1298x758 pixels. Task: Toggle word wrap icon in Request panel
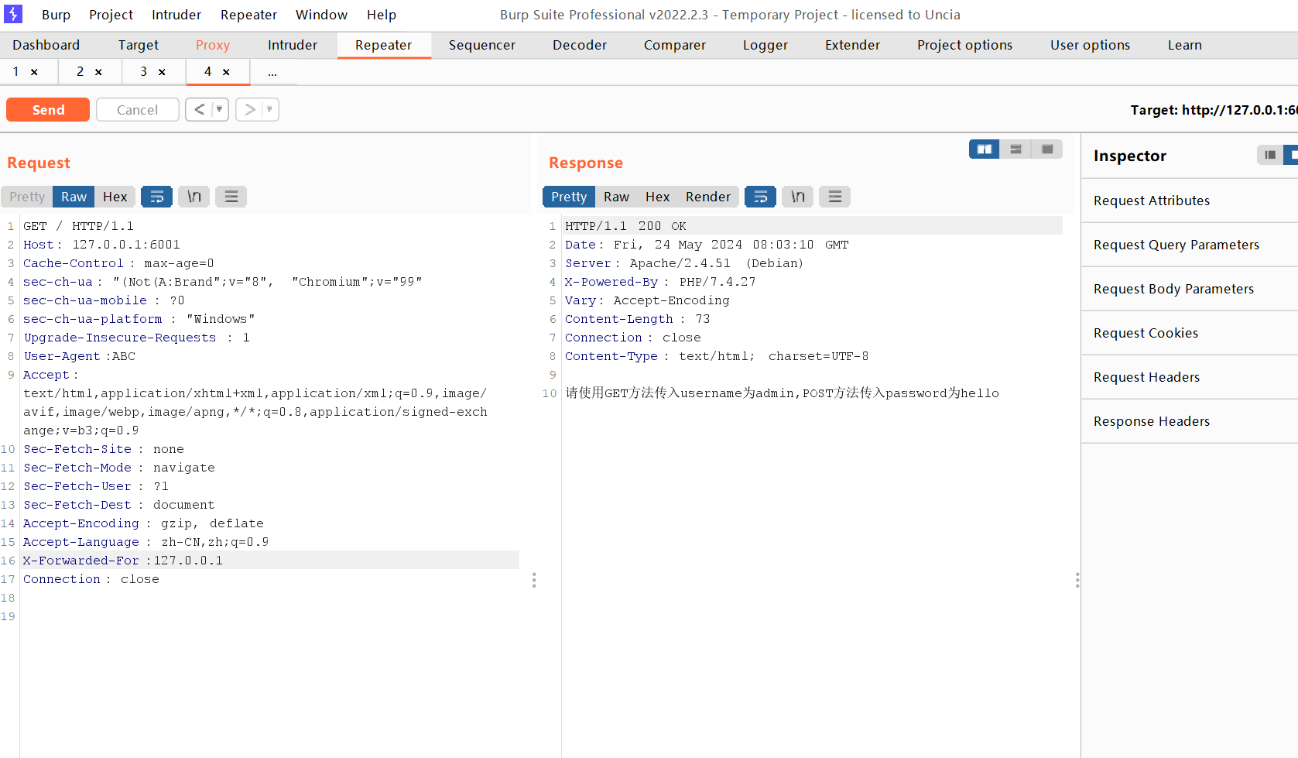(157, 197)
